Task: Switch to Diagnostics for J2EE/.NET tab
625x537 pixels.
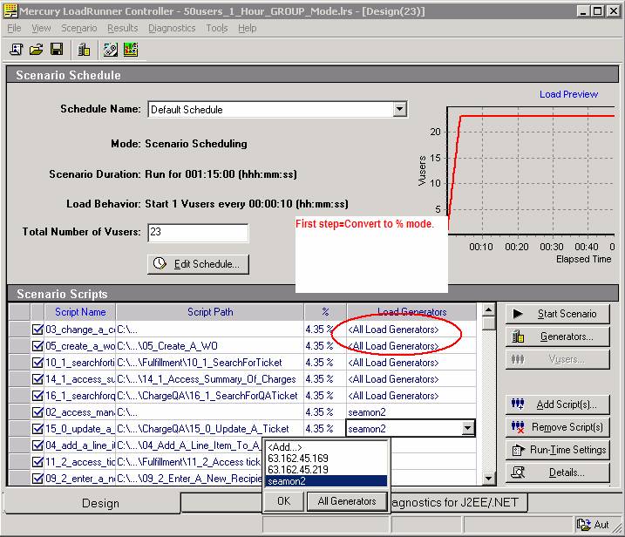Action: (459, 502)
